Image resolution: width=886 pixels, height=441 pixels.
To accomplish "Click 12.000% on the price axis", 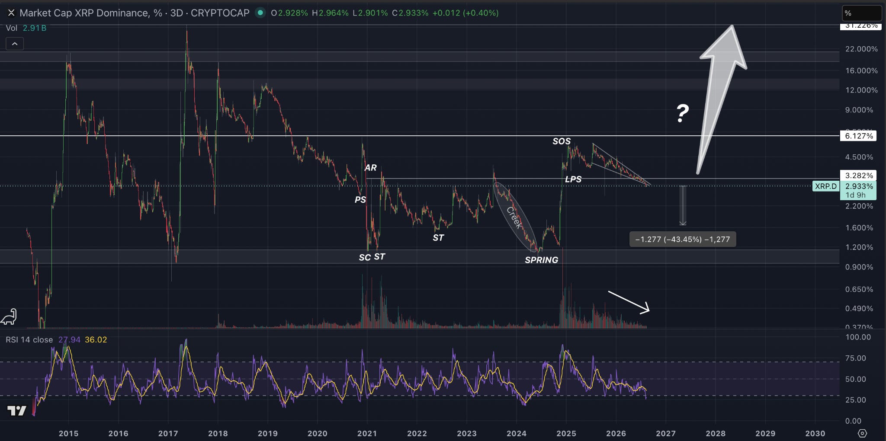I will tap(862, 90).
